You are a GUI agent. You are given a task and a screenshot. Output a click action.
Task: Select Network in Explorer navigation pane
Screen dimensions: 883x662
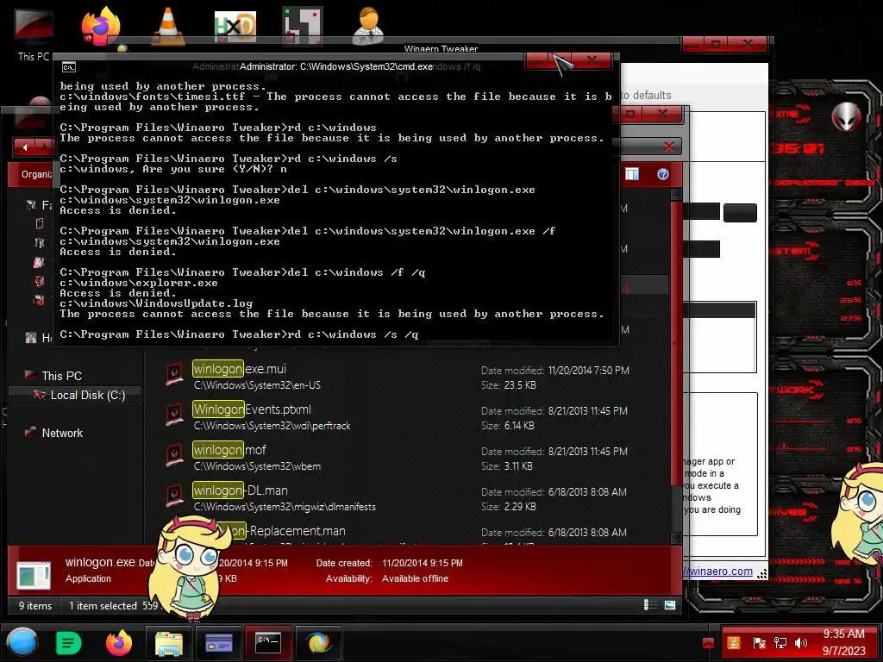62,433
